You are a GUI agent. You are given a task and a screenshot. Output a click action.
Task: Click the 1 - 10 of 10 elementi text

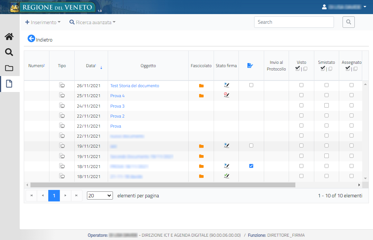(x=340, y=195)
